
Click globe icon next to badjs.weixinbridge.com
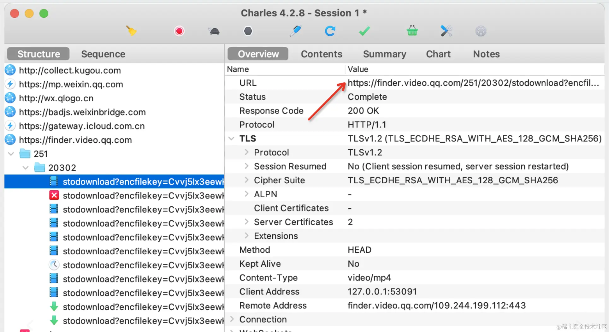[x=10, y=112]
